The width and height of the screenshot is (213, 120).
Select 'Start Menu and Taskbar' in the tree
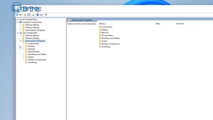tap(37, 54)
